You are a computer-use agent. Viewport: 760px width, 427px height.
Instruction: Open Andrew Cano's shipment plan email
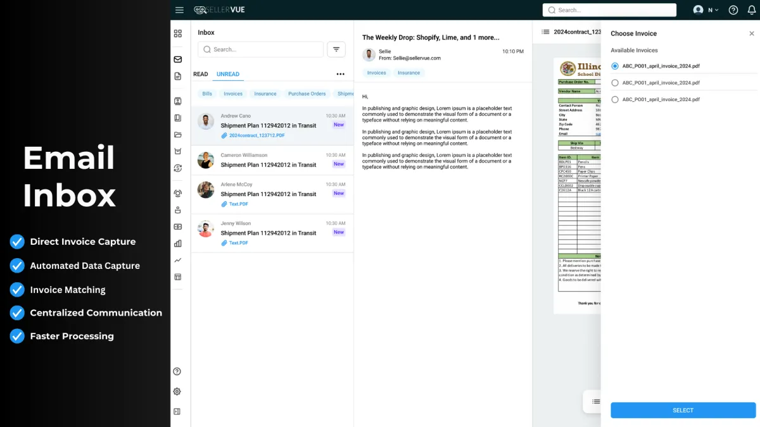tap(272, 126)
